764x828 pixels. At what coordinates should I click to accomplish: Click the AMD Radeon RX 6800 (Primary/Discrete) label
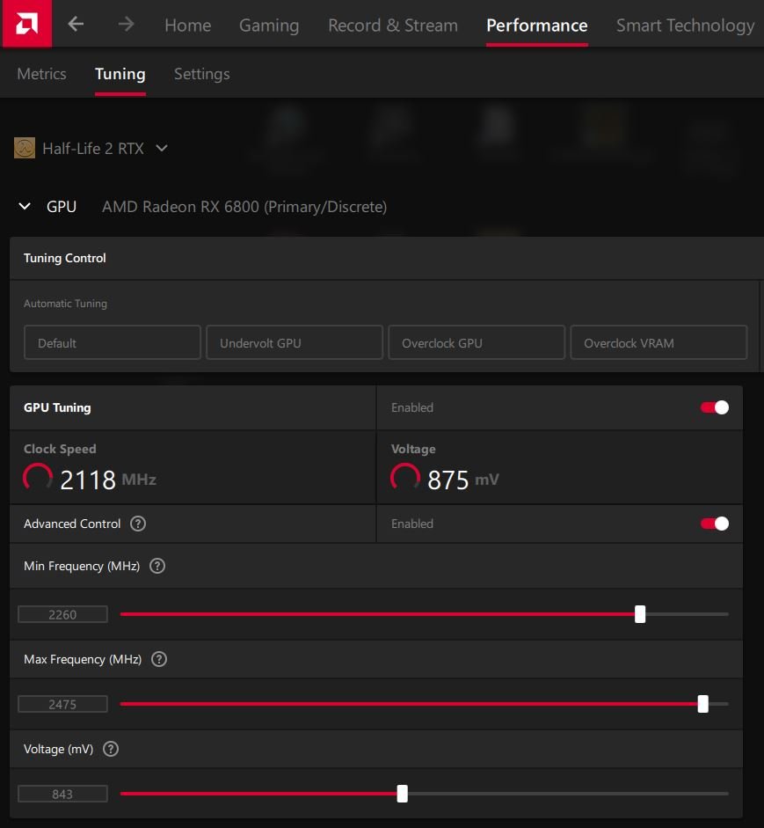[x=244, y=207]
